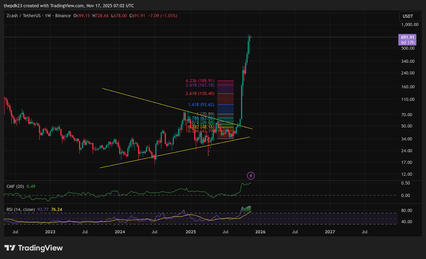The width and height of the screenshot is (426, 259).
Task: Click 2024 on the time axis
Action: 120,232
